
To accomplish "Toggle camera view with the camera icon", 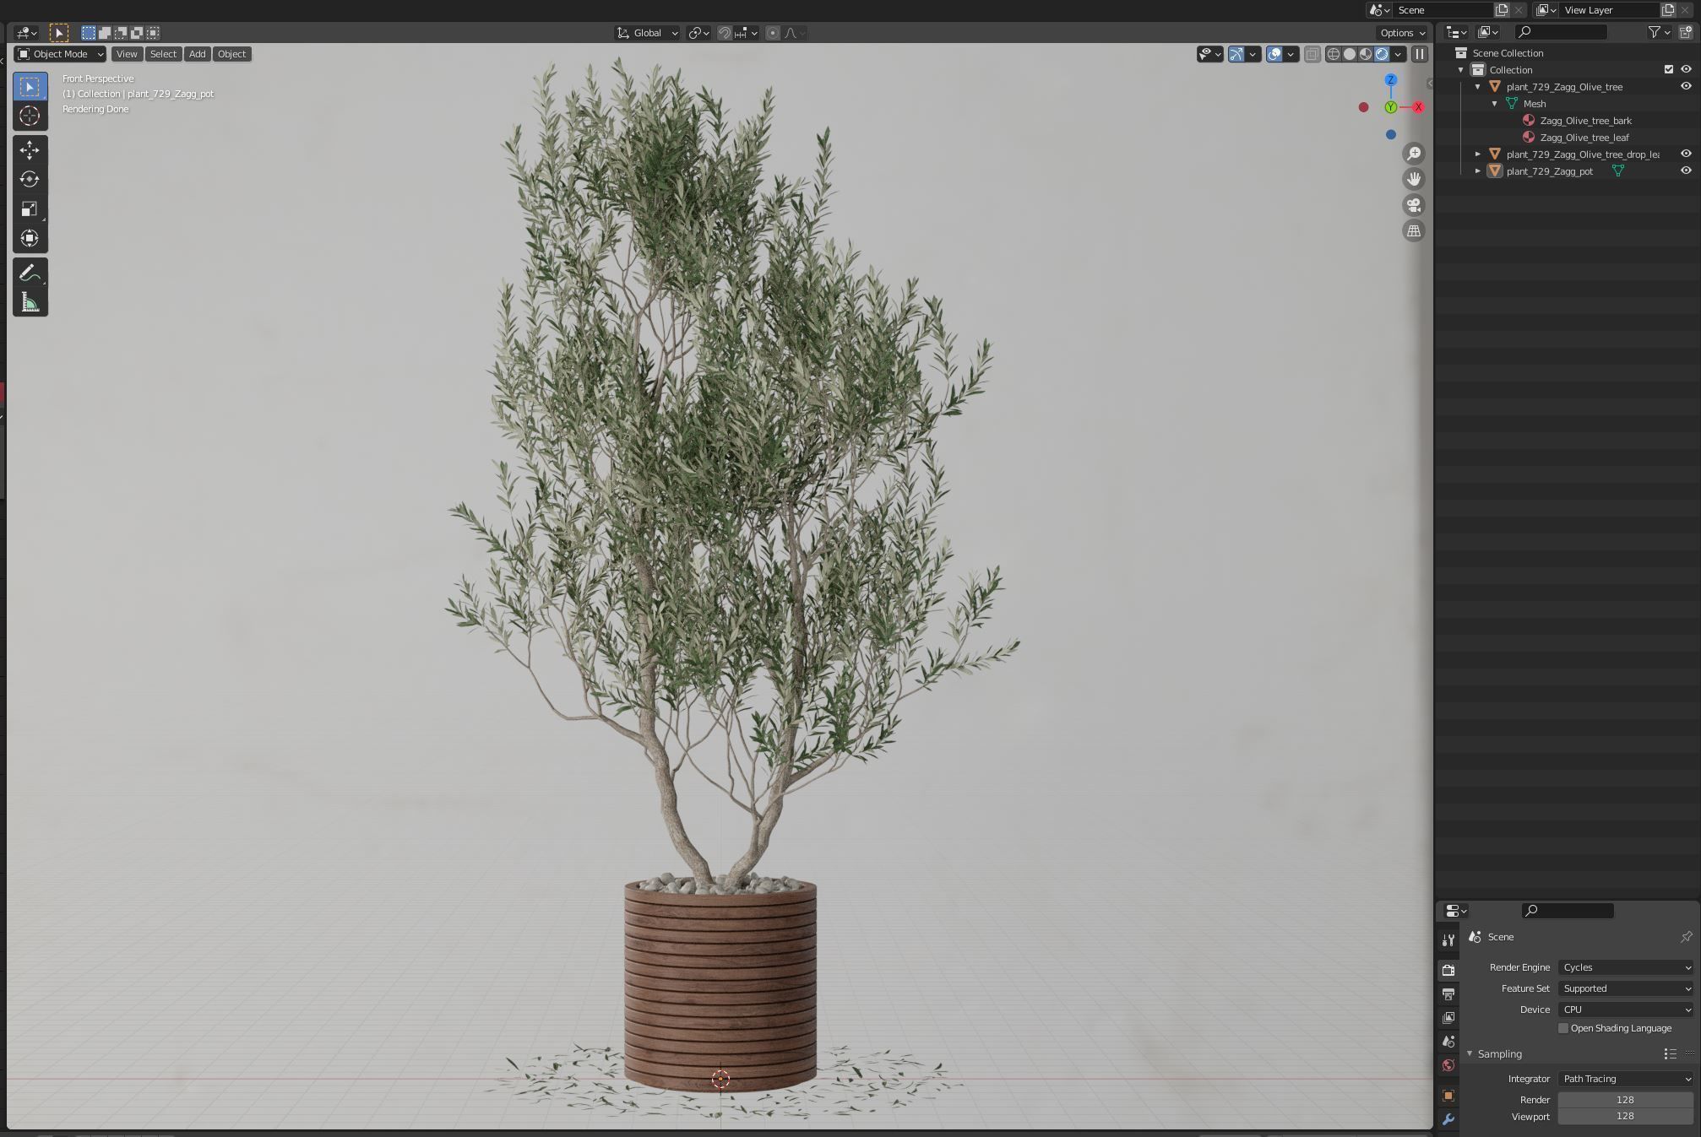I will point(1414,205).
